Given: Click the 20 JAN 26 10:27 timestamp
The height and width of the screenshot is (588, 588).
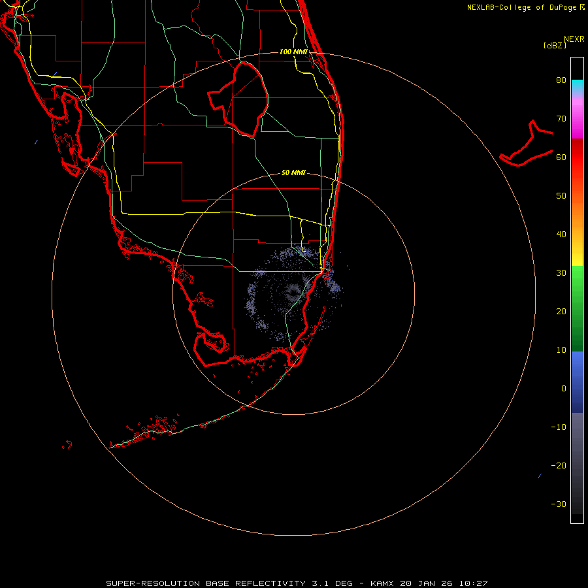Looking at the screenshot, I should pyautogui.click(x=444, y=583).
